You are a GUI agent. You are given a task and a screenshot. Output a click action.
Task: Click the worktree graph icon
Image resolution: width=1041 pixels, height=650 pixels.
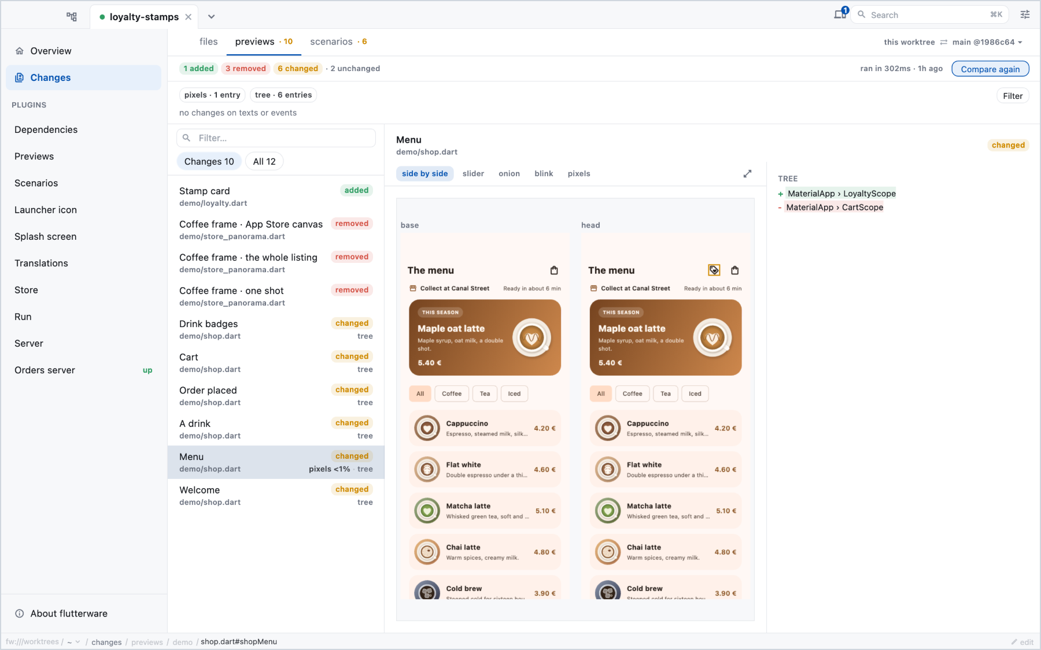72,16
